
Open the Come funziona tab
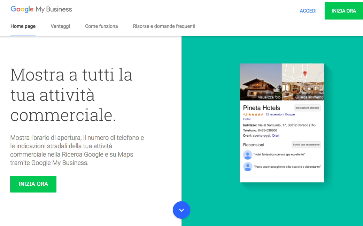[x=101, y=26]
